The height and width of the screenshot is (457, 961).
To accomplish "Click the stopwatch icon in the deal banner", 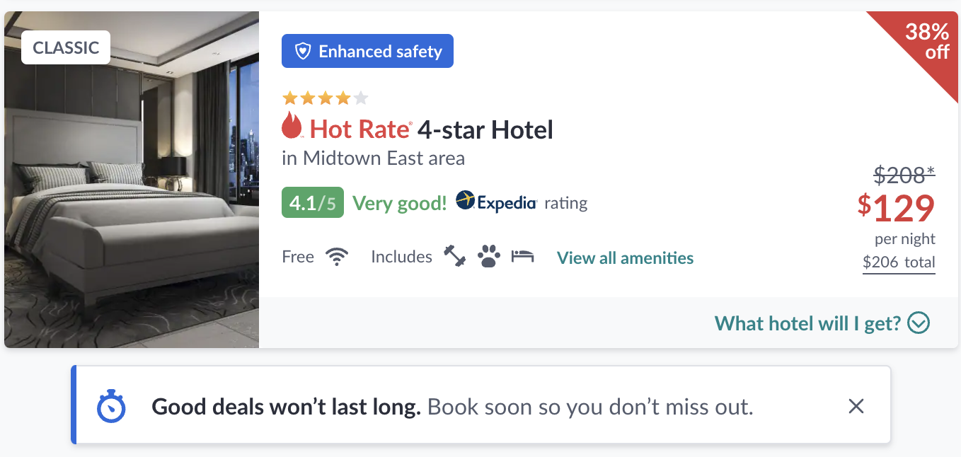I will (111, 406).
